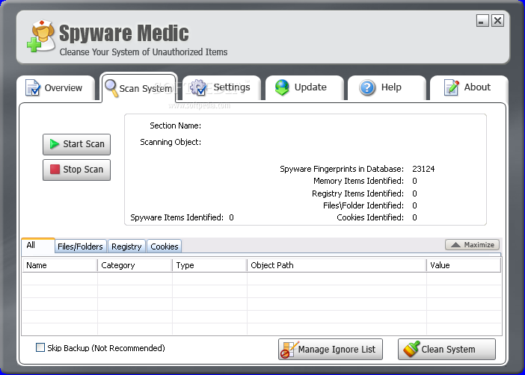
Task: Sort results by Category column
Action: click(x=135, y=265)
